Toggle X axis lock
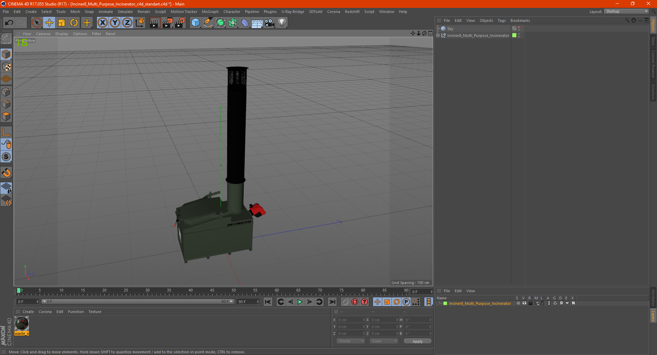Viewport: 657px width, 355px height. (x=102, y=23)
